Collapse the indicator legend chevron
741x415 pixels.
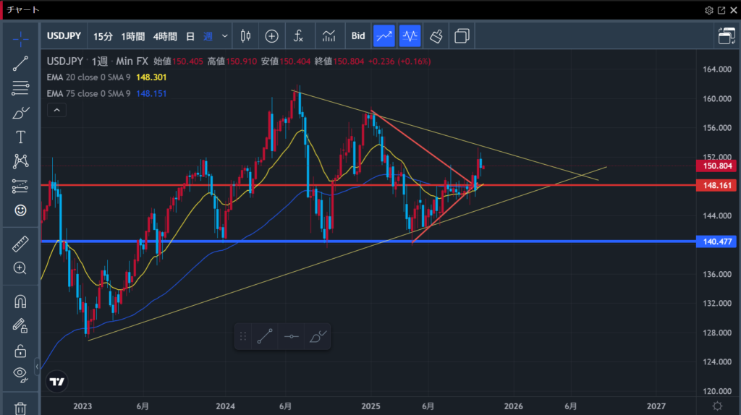[x=56, y=110]
